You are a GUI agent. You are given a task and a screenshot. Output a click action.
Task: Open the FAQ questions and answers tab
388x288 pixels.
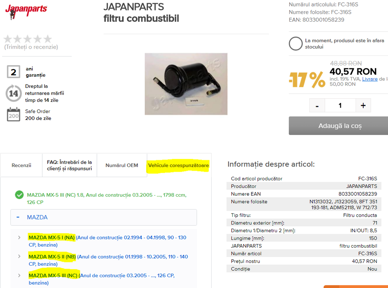pyautogui.click(x=70, y=165)
